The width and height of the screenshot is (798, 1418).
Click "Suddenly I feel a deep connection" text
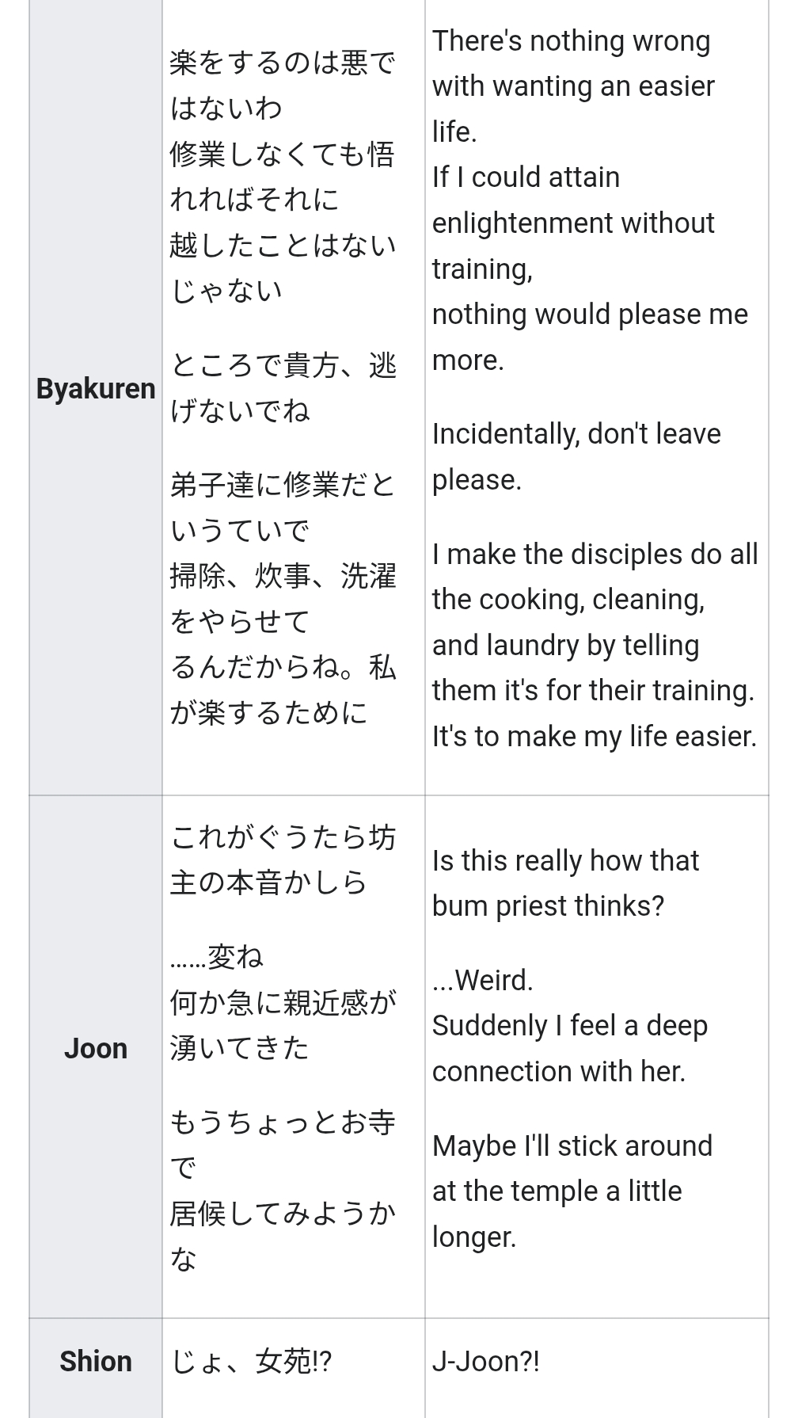pos(570,1026)
